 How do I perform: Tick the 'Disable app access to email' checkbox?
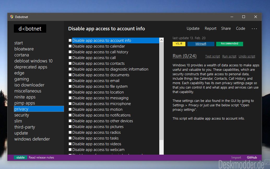click(x=70, y=81)
